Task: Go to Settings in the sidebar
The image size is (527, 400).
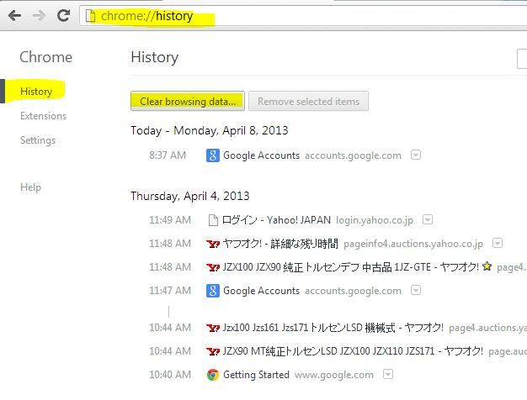Action: point(38,140)
